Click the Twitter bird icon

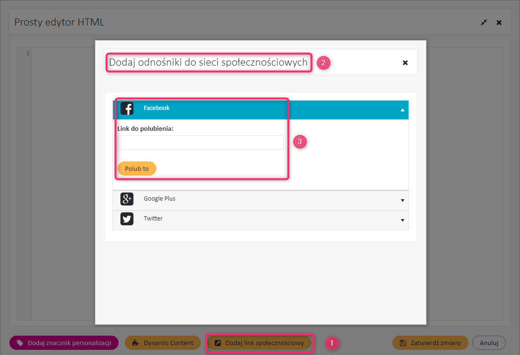pos(127,219)
